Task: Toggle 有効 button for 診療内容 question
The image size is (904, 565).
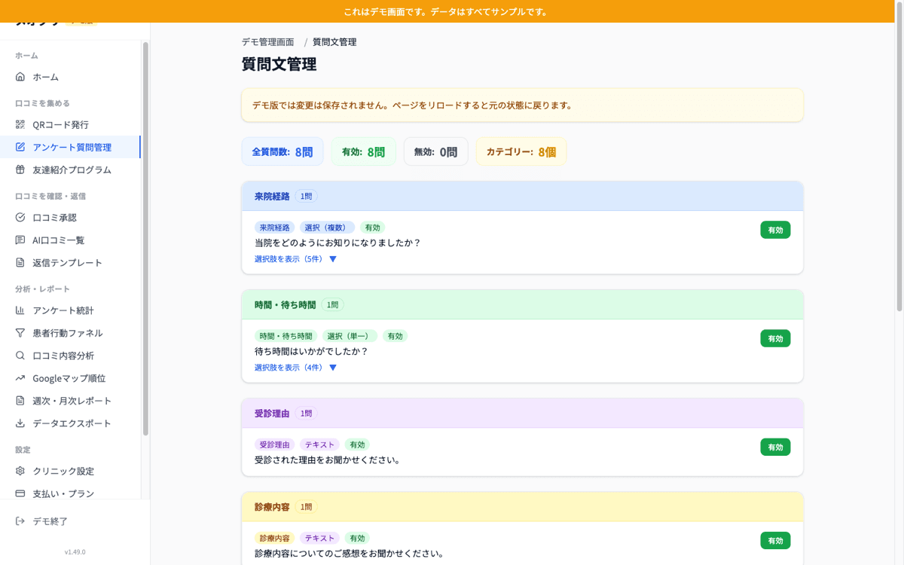Action: (x=775, y=540)
